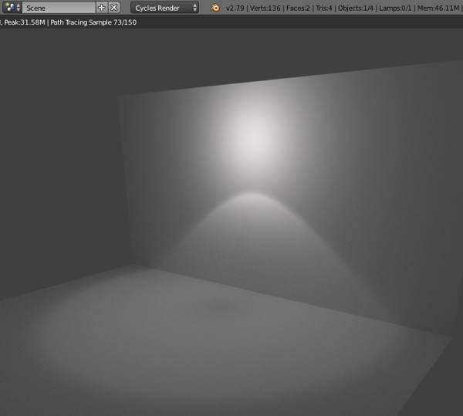The image size is (463, 416).
Task: Open the Cycles Render engine dropdown
Action: 164,8
